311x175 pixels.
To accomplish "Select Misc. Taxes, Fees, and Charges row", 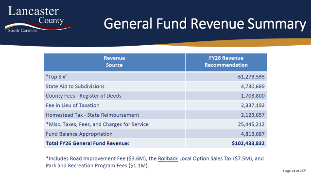I will [x=155, y=124].
